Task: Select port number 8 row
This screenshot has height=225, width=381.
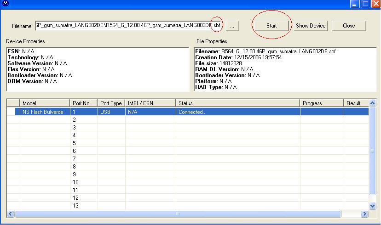Action: coord(188,167)
